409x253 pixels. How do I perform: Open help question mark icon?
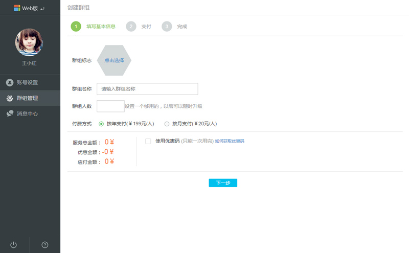[45, 245]
